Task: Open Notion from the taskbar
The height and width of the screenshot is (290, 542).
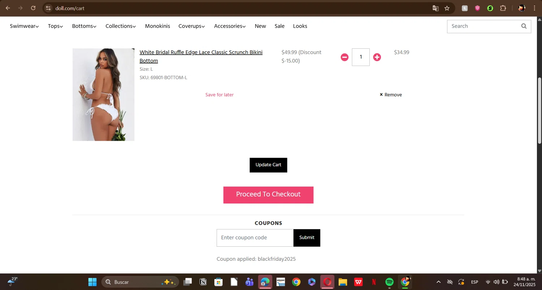Action: (x=203, y=282)
